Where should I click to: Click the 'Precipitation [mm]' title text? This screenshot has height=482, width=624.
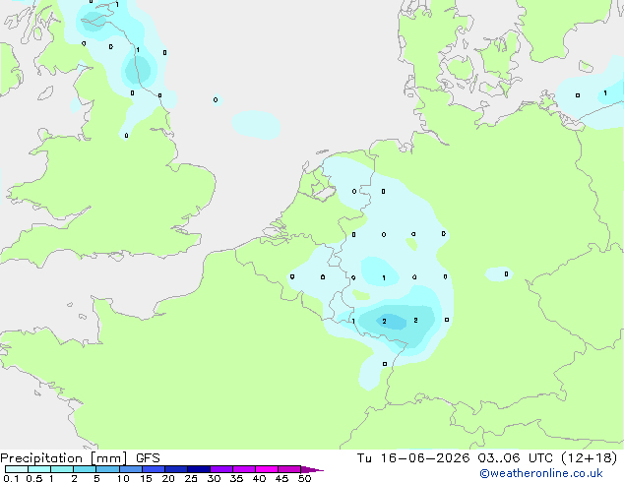63,458
